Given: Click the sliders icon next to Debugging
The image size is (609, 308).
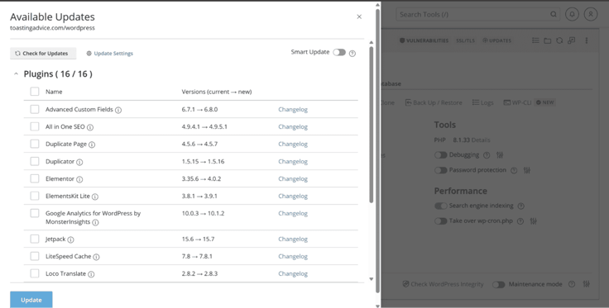Looking at the screenshot, I should coord(500,155).
